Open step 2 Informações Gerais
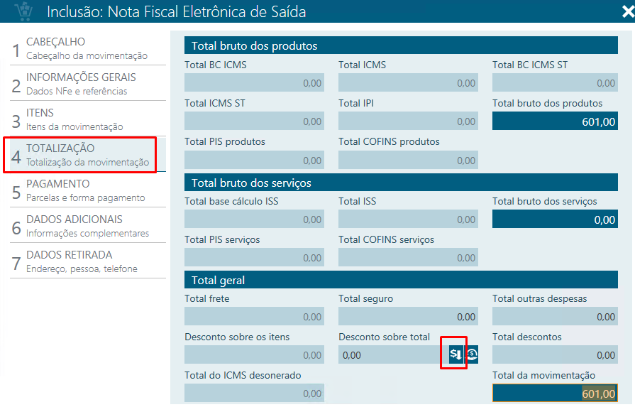The width and height of the screenshot is (635, 412). [x=88, y=84]
